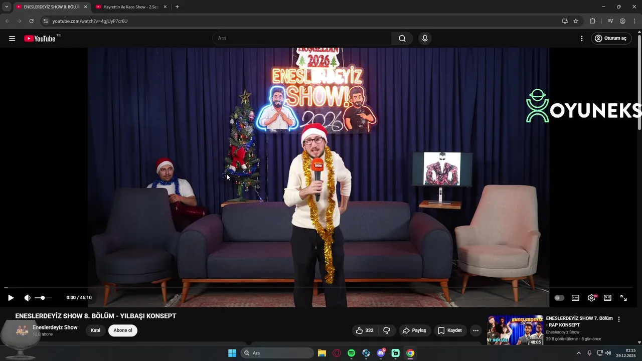Switch to theater mode view

click(x=607, y=298)
